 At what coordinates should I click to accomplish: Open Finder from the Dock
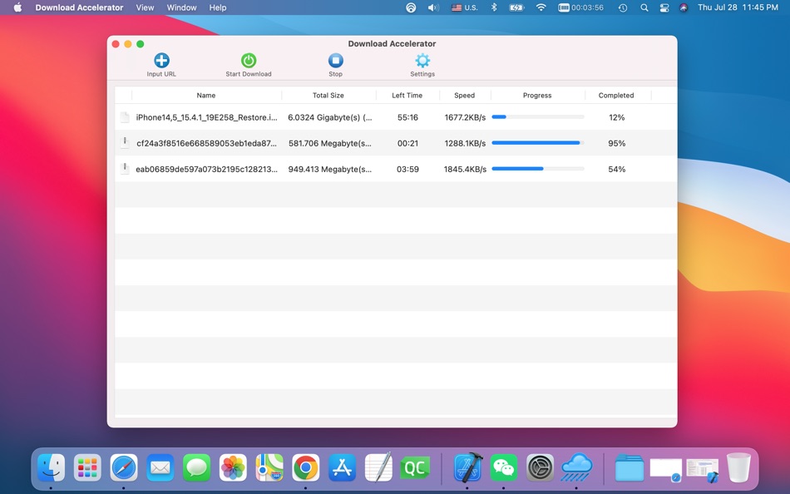coord(51,467)
